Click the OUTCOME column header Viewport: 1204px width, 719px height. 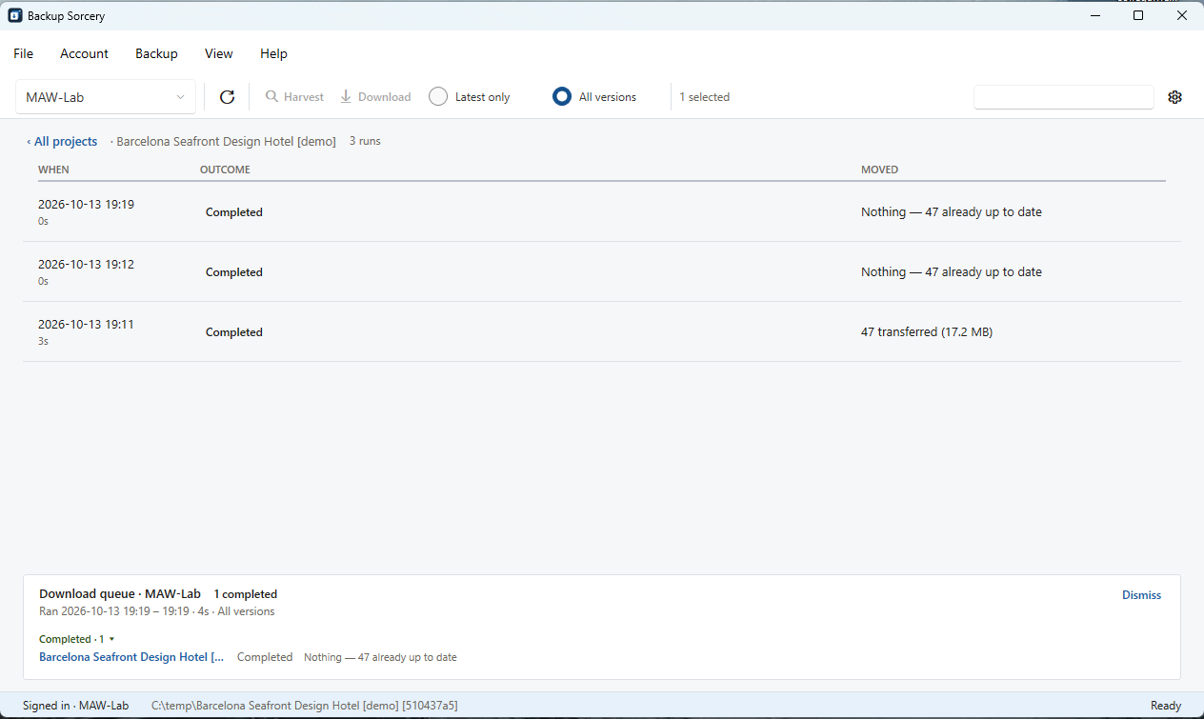(225, 170)
